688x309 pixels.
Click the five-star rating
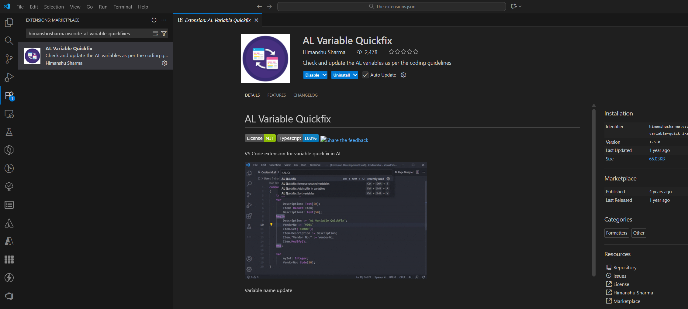(403, 52)
